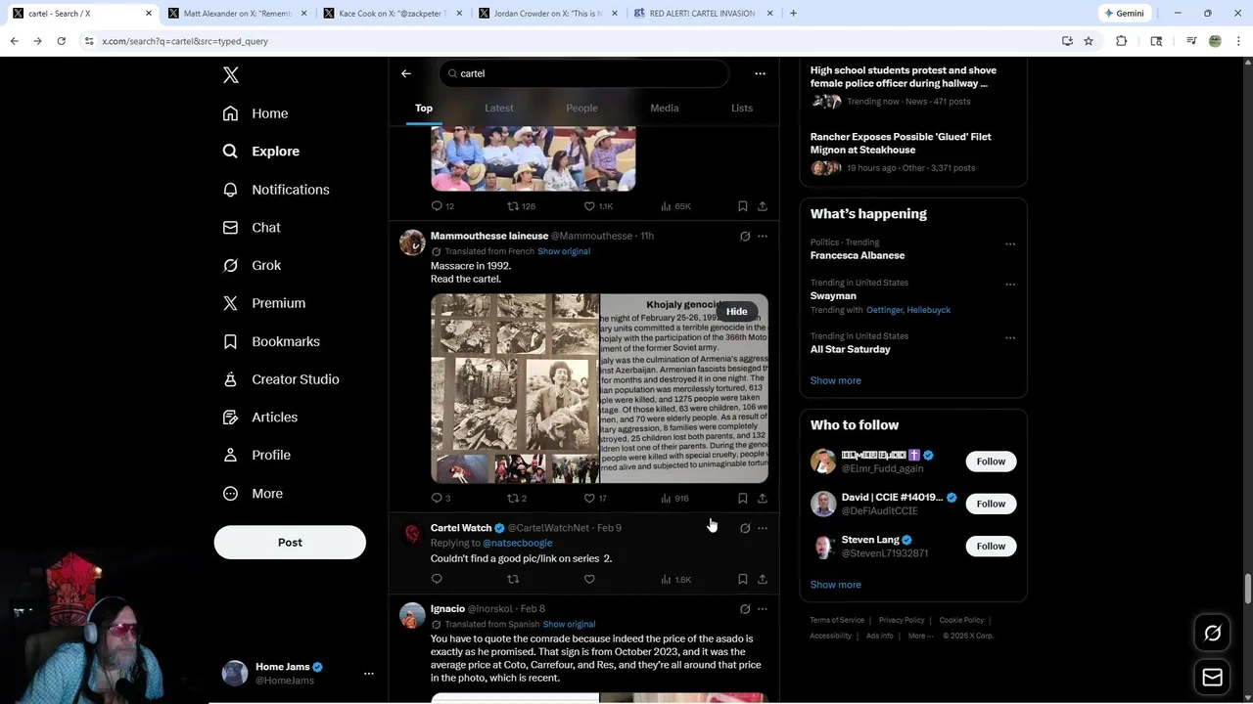Follow David | CCIE account
Viewport: 1253px width, 704px height.
coord(991,504)
